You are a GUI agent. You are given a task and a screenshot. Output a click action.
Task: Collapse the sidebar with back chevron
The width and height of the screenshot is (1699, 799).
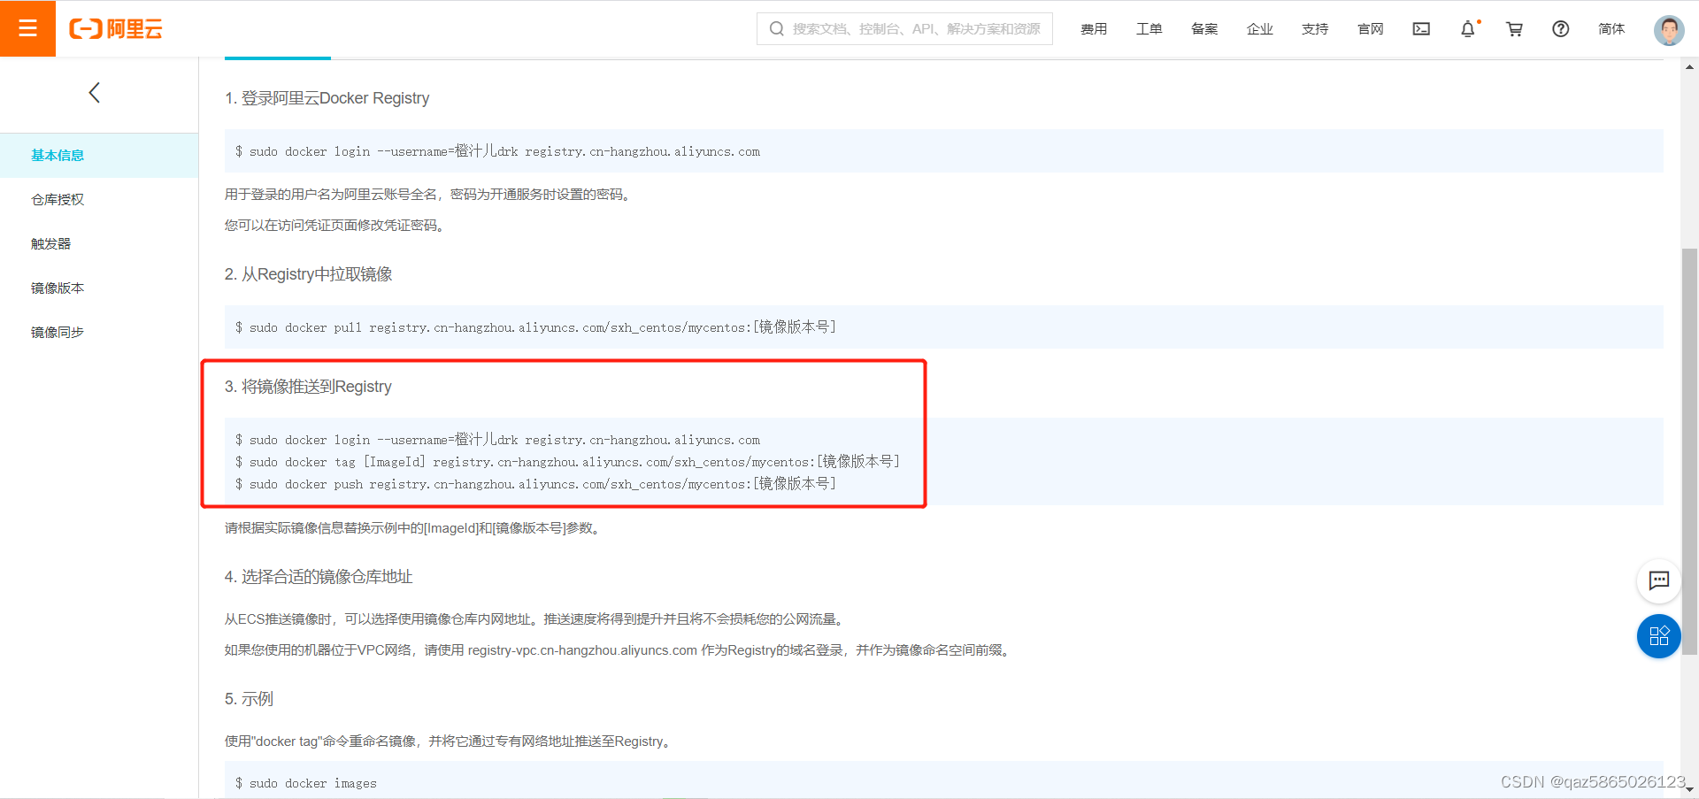95,92
